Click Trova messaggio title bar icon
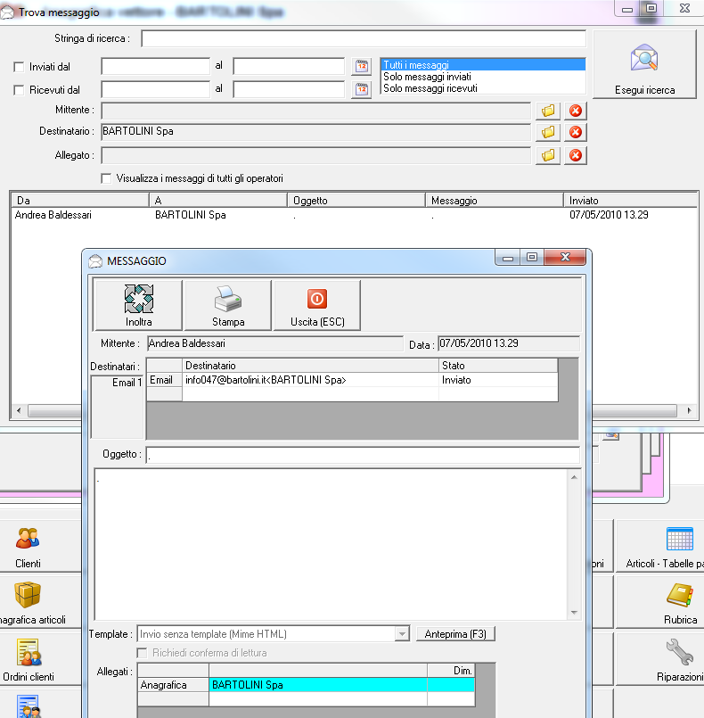 [x=7, y=12]
